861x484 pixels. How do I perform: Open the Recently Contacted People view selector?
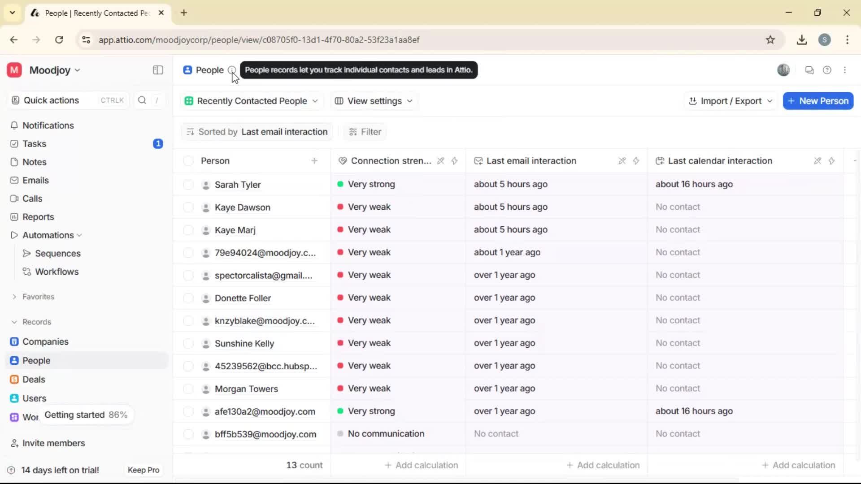[251, 101]
